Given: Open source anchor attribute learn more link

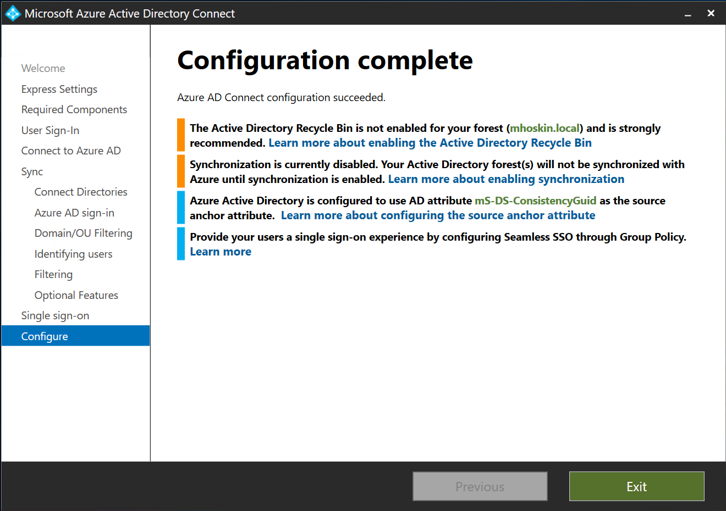Looking at the screenshot, I should (x=438, y=215).
